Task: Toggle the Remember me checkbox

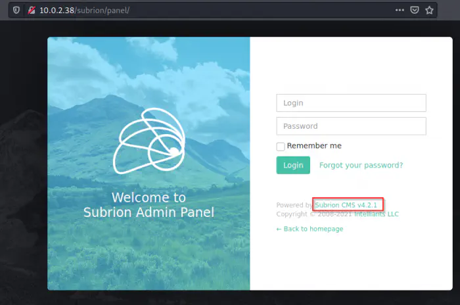Action: [281, 147]
